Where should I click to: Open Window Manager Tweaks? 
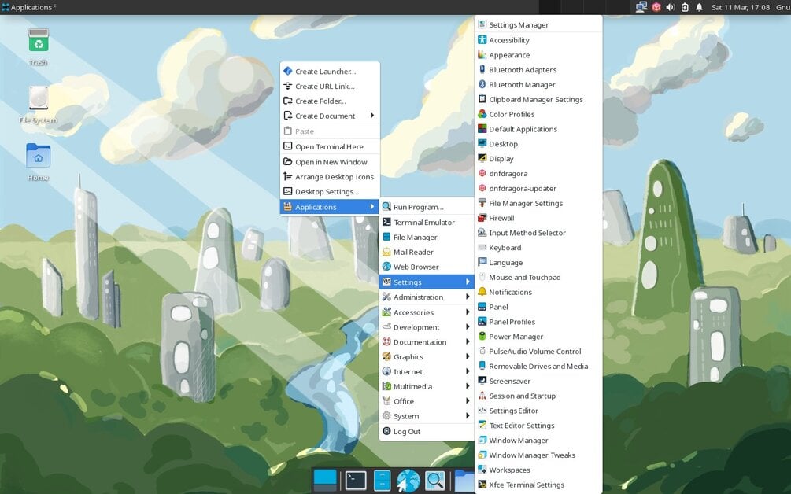[x=538, y=455]
